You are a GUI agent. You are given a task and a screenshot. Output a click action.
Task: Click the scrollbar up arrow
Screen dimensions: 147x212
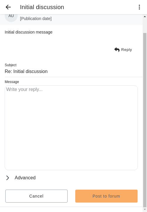point(145,16)
